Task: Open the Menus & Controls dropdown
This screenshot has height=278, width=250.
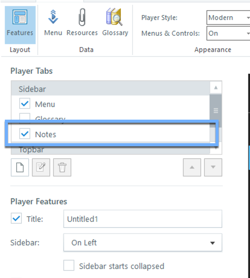Action: coord(229,33)
